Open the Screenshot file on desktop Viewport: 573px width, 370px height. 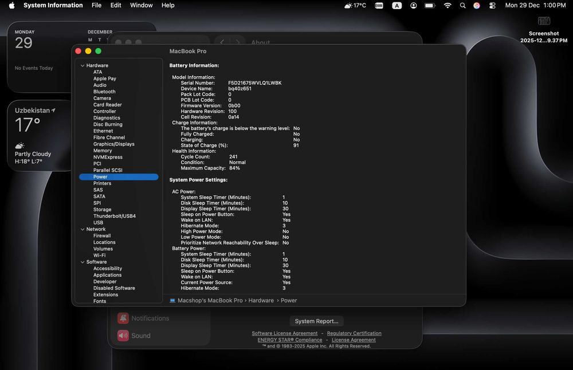coord(544,30)
